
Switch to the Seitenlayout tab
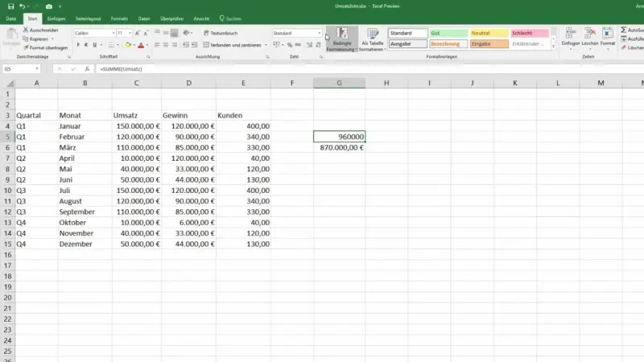click(89, 19)
